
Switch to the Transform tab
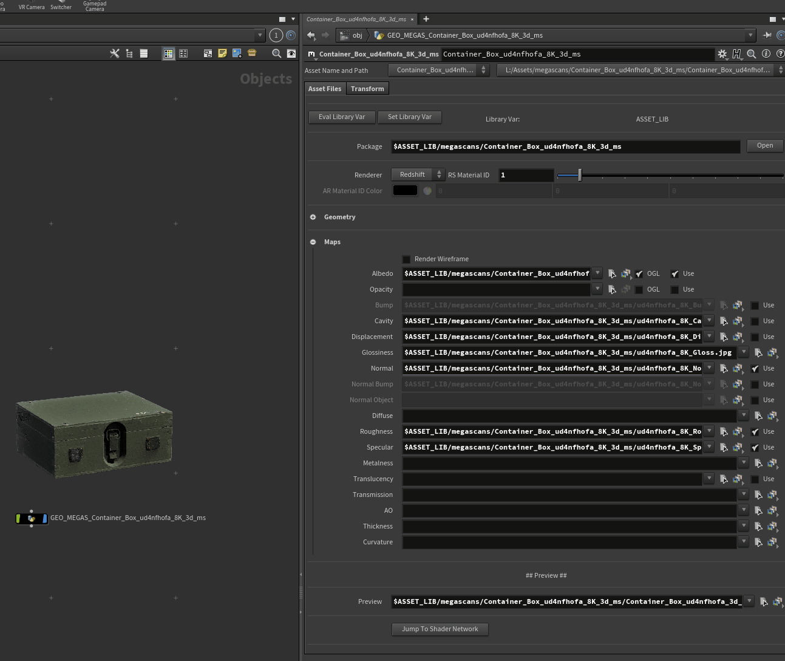point(367,89)
